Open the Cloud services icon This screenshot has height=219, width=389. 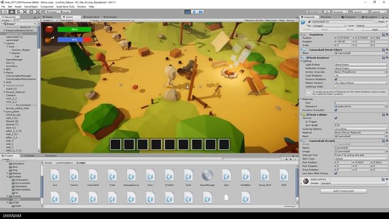coord(327,12)
